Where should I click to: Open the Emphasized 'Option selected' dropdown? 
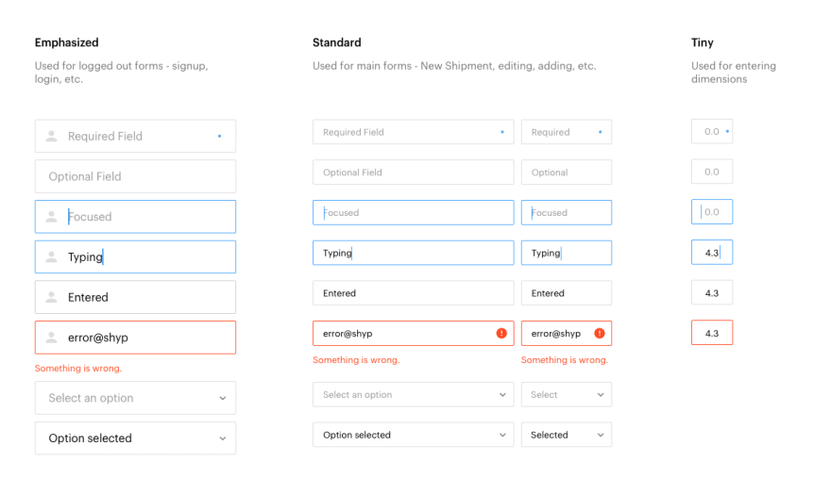pos(135,437)
